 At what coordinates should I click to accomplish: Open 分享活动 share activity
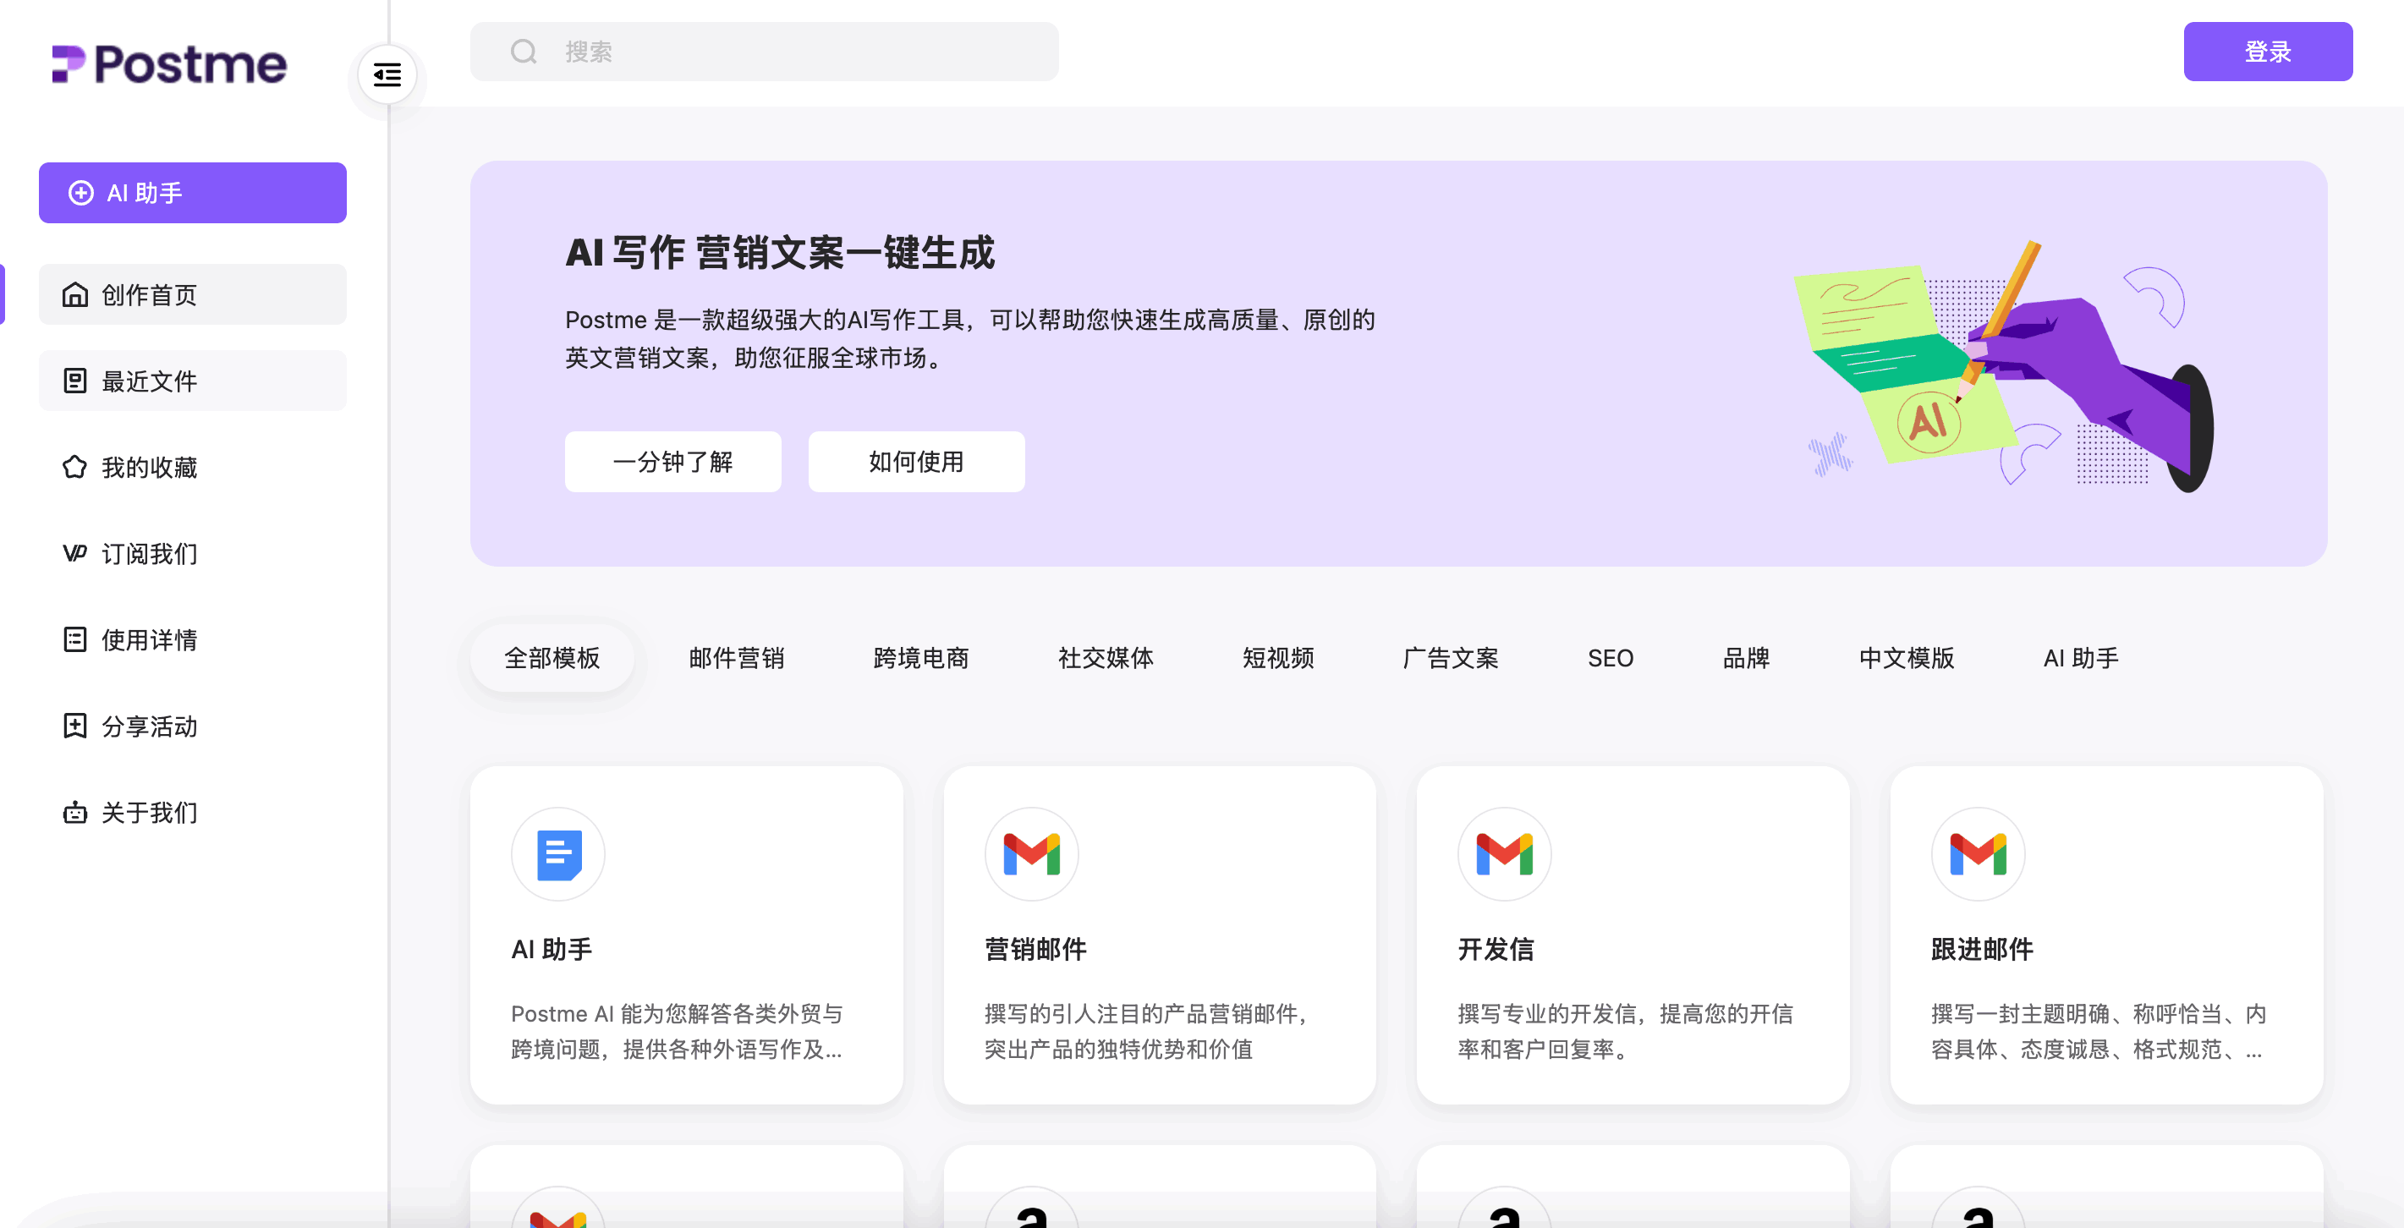[x=192, y=726]
